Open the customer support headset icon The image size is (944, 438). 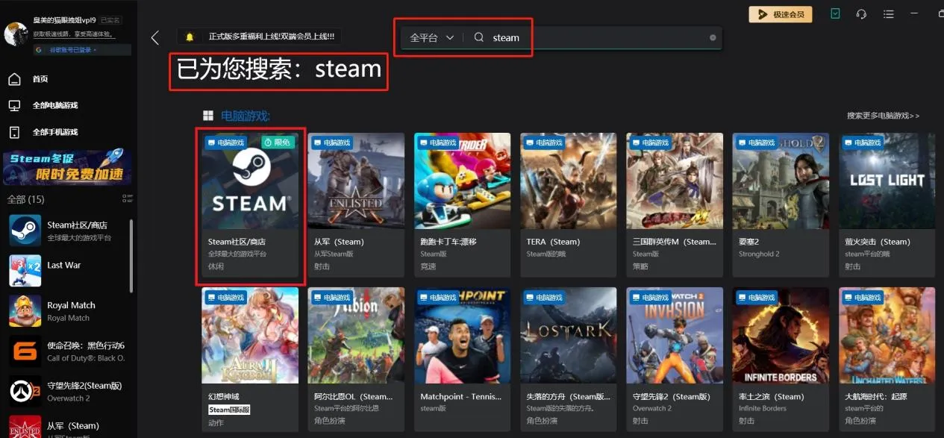(861, 14)
